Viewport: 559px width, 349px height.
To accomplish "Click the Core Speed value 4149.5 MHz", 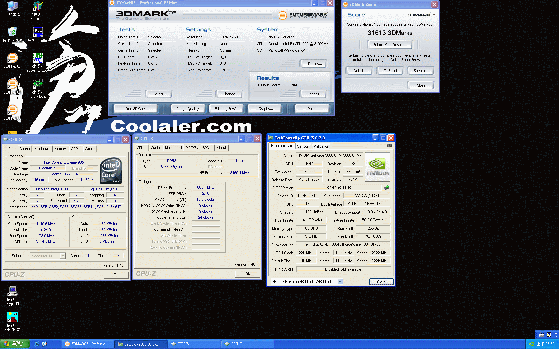I will point(46,224).
